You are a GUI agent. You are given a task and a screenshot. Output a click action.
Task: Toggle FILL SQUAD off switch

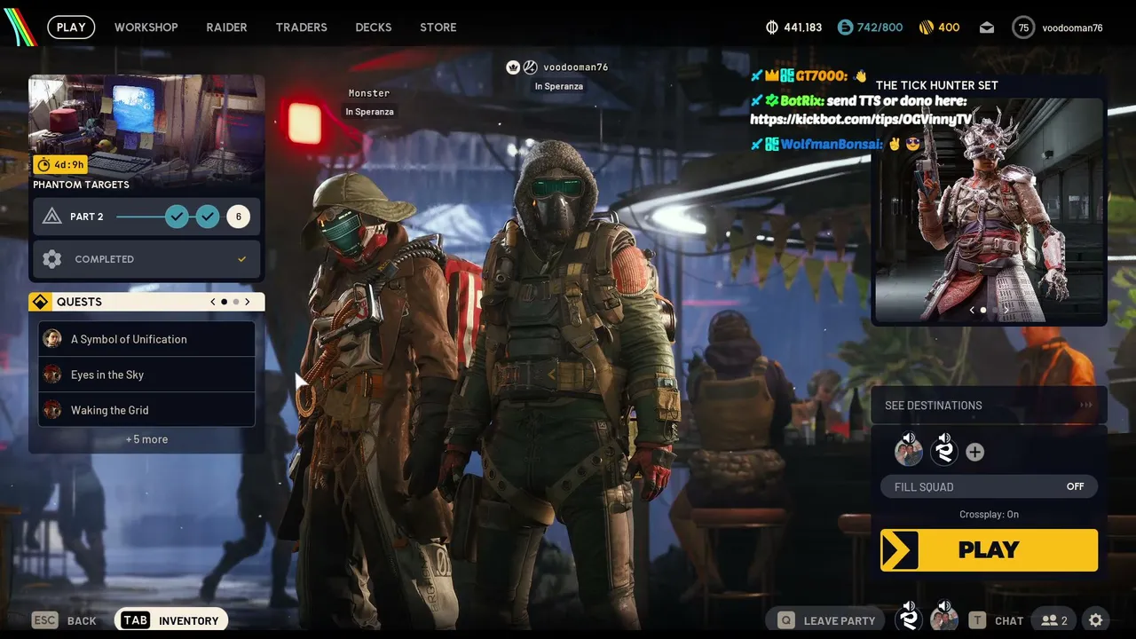[989, 486]
